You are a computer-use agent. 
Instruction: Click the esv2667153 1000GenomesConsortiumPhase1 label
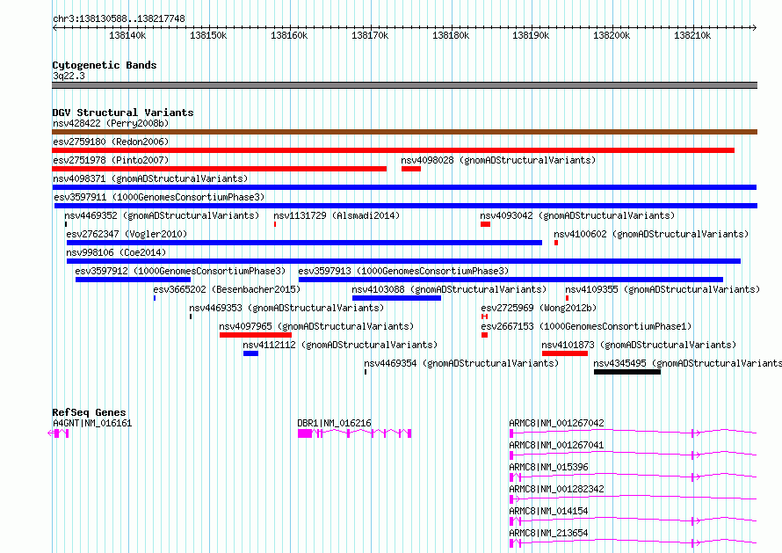pos(586,326)
